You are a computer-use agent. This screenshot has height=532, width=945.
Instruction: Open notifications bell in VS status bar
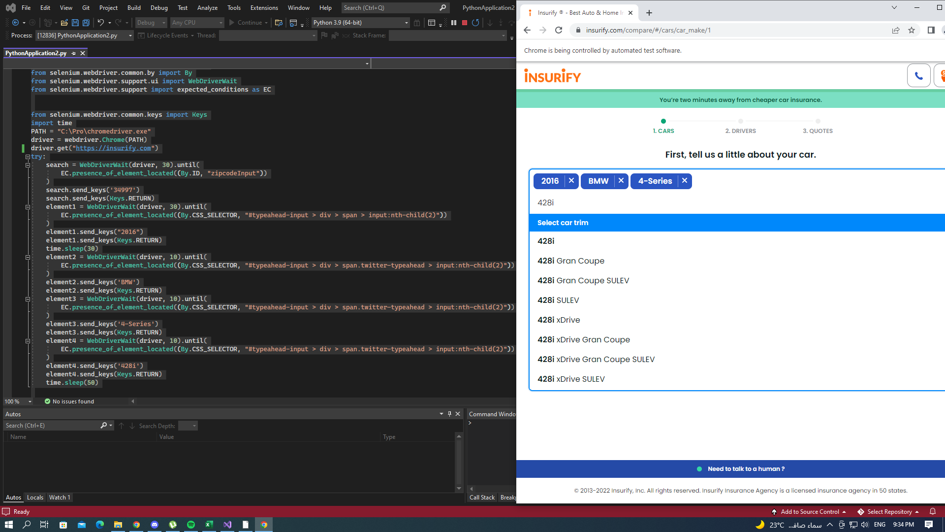pyautogui.click(x=932, y=512)
